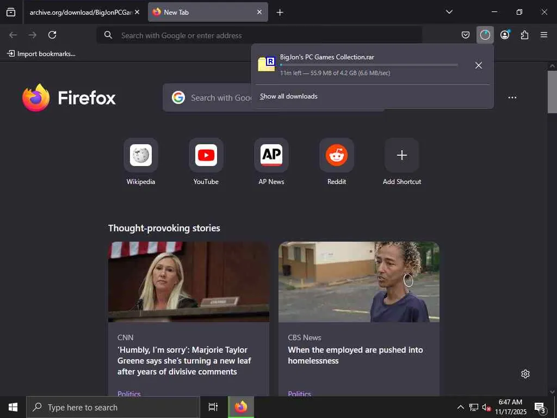Open the Extensions puzzle icon
The width and height of the screenshot is (557, 418).
(x=524, y=35)
